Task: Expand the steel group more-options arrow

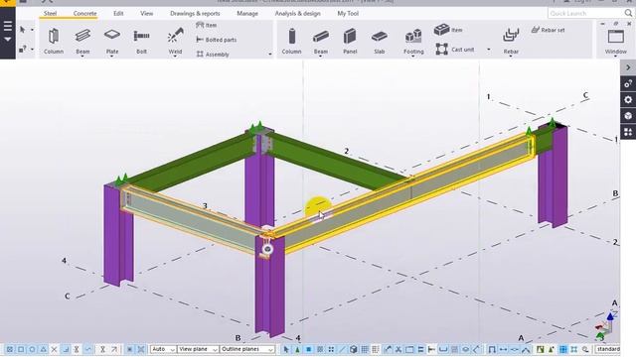Action: (270, 55)
